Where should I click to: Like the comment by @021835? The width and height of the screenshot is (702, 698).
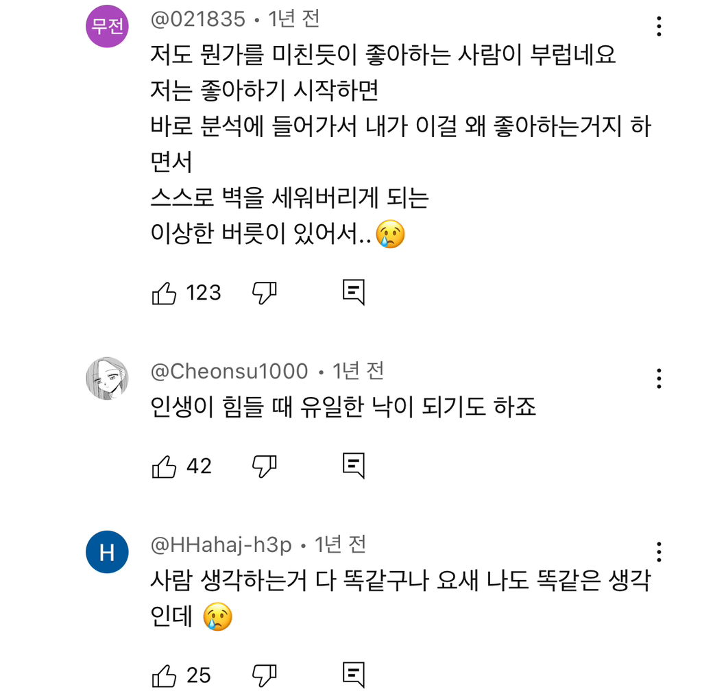tap(167, 291)
